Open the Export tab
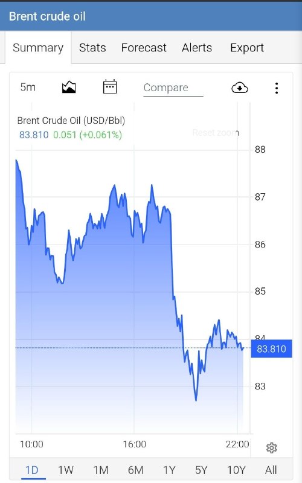Screen dimensions: 302x483 click(x=247, y=48)
